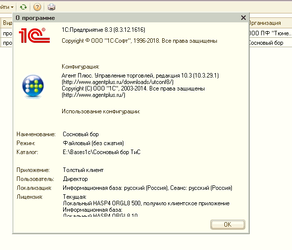
Task: Expand the Перейти dropdown arrow
Action: pyautogui.click(x=12, y=7)
